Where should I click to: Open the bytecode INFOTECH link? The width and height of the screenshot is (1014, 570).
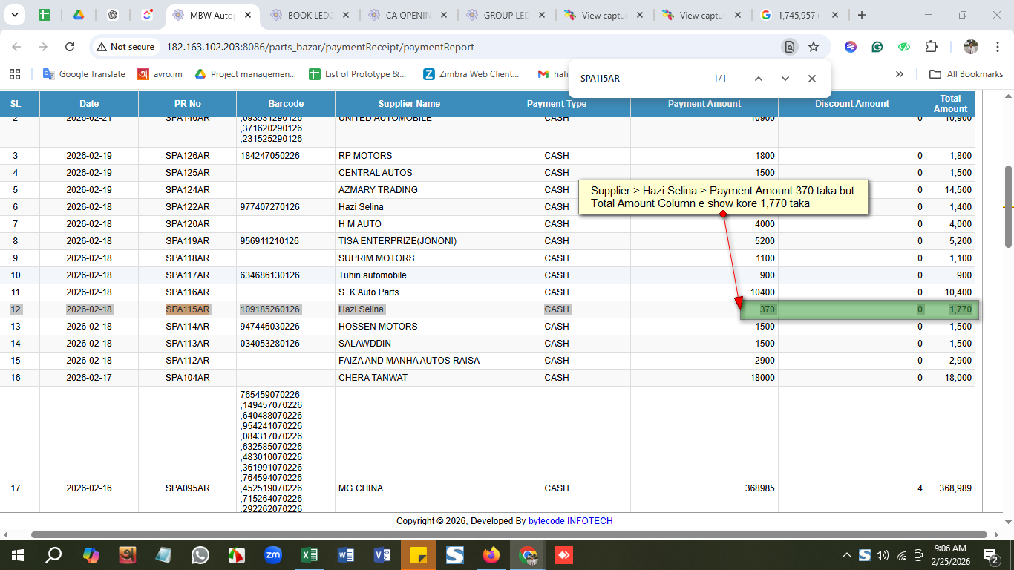click(x=570, y=521)
